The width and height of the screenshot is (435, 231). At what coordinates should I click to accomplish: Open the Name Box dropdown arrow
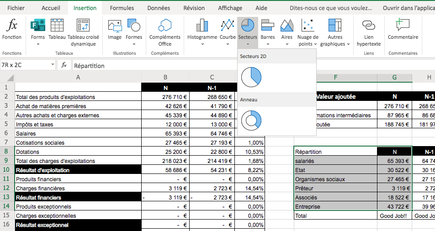53,65
